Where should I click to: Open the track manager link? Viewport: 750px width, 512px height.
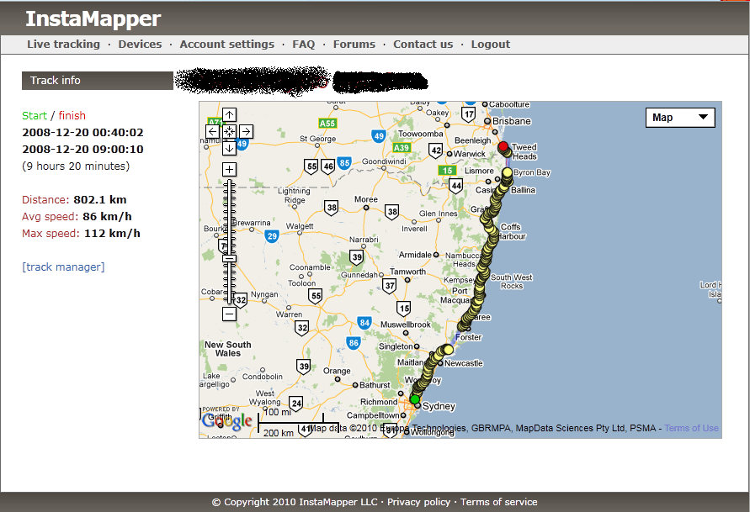pos(63,267)
